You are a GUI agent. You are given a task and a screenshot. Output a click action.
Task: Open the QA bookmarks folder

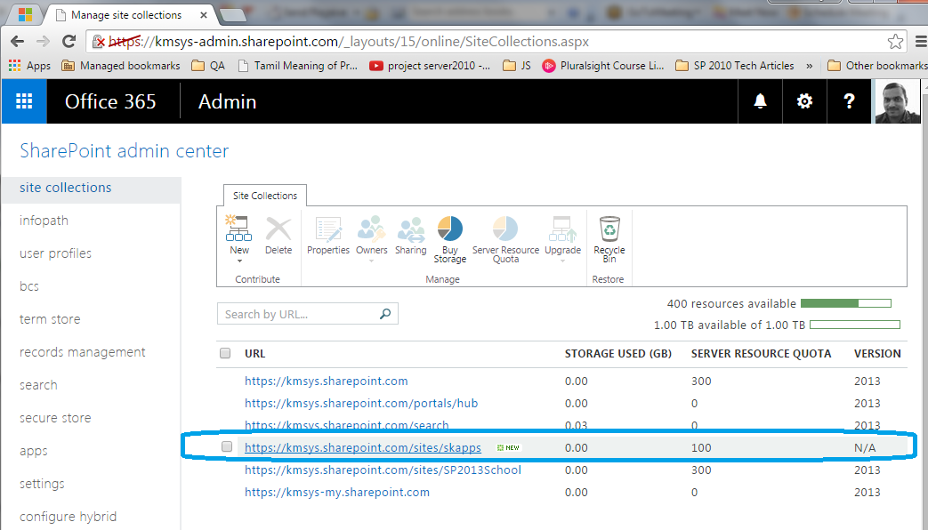[x=207, y=66]
